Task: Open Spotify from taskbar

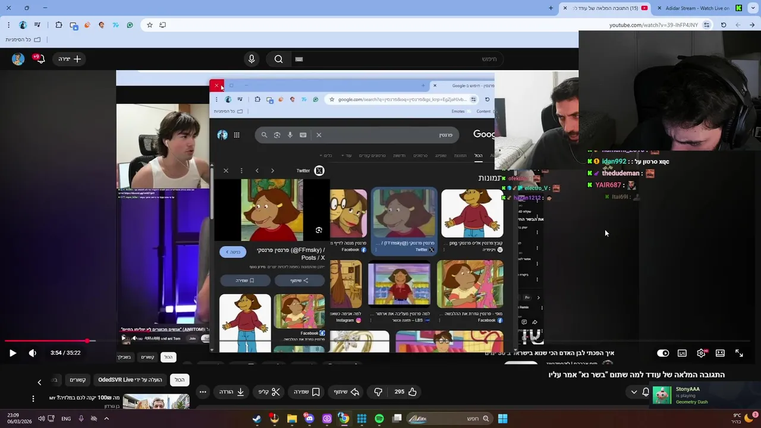Action: click(379, 418)
